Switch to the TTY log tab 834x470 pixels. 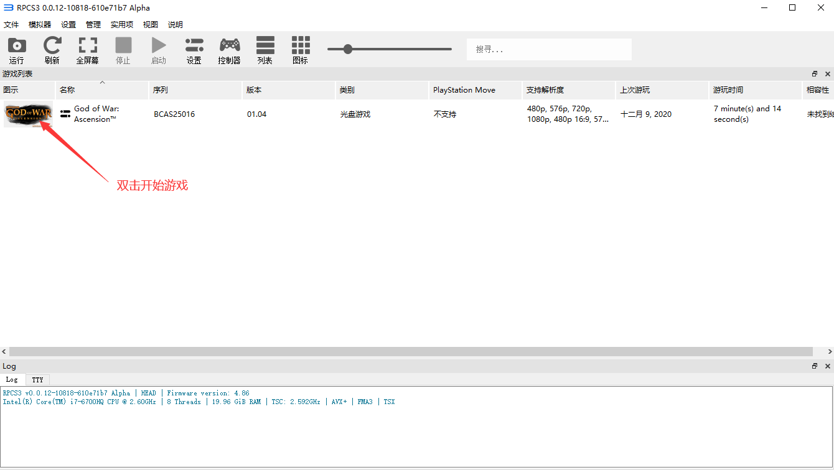pyautogui.click(x=38, y=380)
